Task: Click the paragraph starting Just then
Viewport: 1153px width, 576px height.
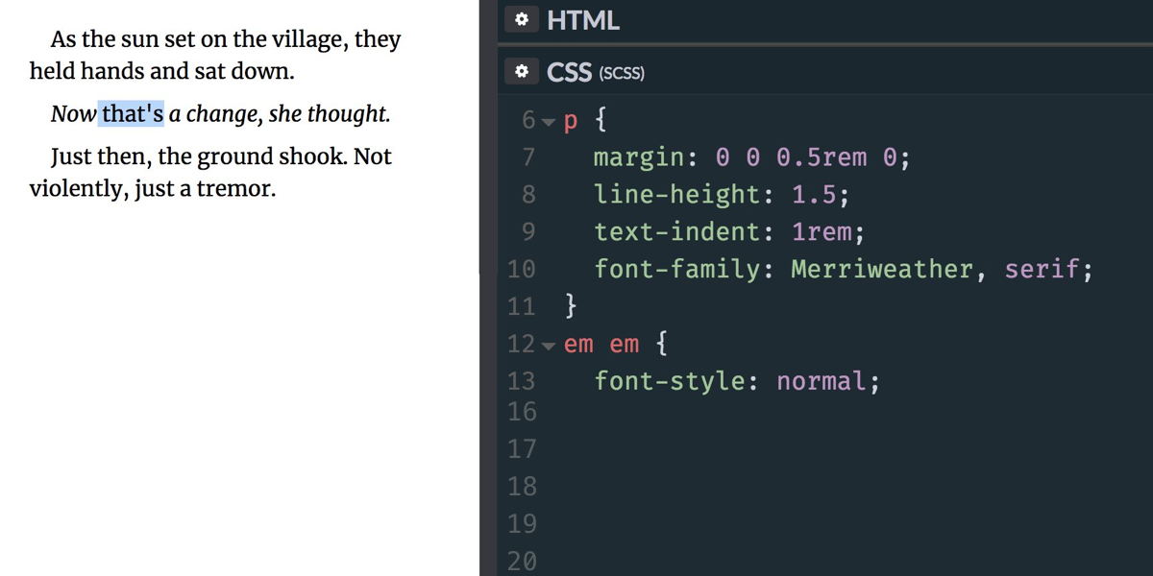Action: [x=210, y=172]
